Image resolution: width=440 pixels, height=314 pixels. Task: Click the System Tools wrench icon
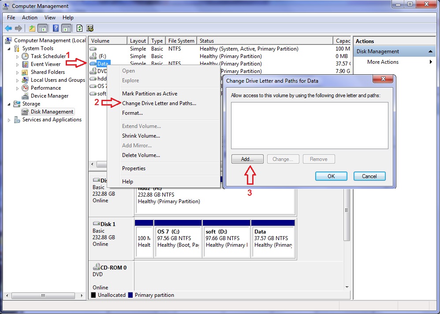[x=17, y=48]
